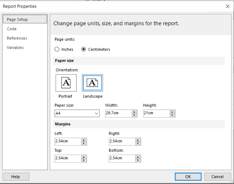Click the Left margin input field
The image size is (234, 184).
coord(68,142)
